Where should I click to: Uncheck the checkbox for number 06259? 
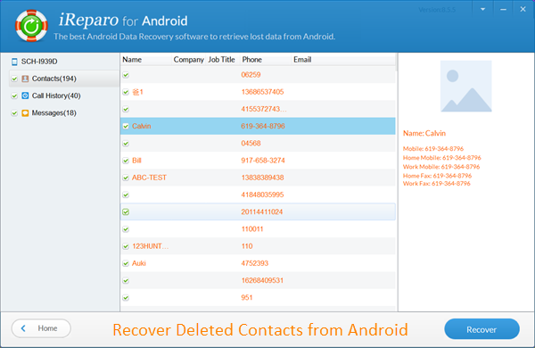(126, 75)
